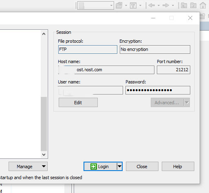Click the Close button

tap(142, 167)
